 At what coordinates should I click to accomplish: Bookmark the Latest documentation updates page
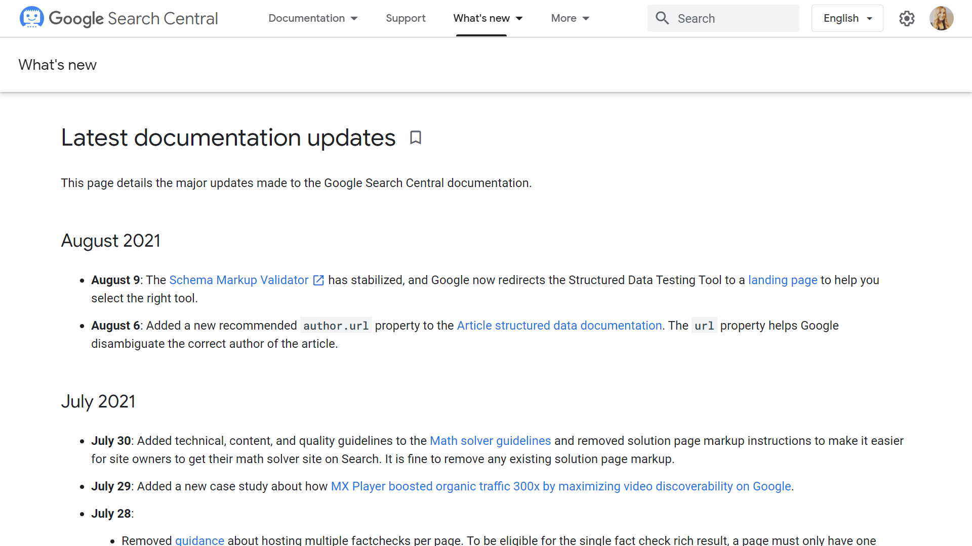tap(416, 138)
